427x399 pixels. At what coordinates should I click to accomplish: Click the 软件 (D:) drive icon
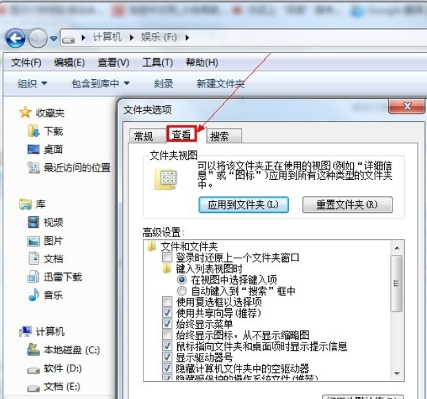click(x=34, y=370)
